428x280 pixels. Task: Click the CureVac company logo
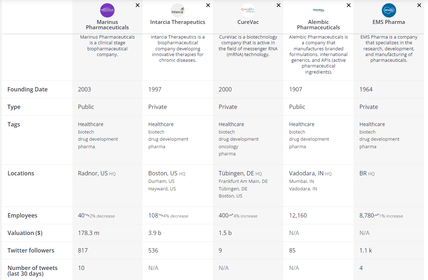coord(248,10)
